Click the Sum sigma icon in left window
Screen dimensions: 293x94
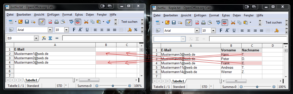pyautogui.click(x=50, y=38)
